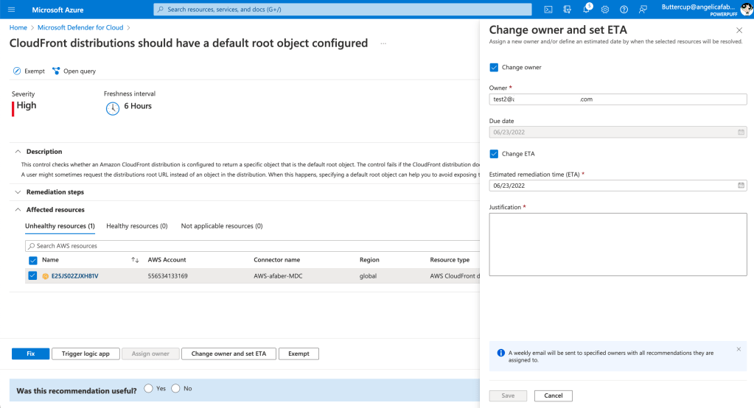Open the Azure portal hamburger menu
754x408 pixels.
10,10
